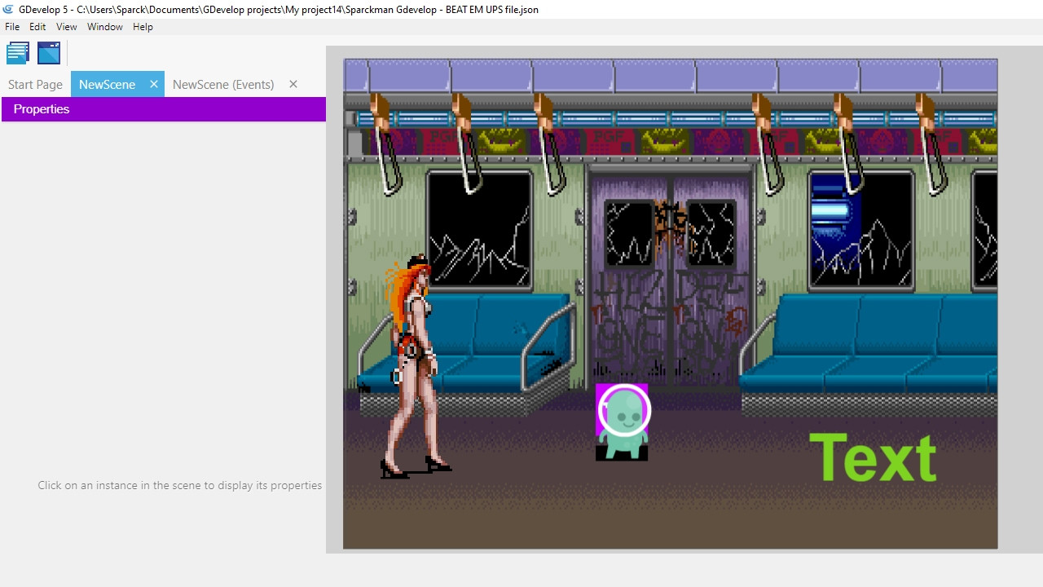
Task: Click the Properties panel header
Action: click(164, 109)
